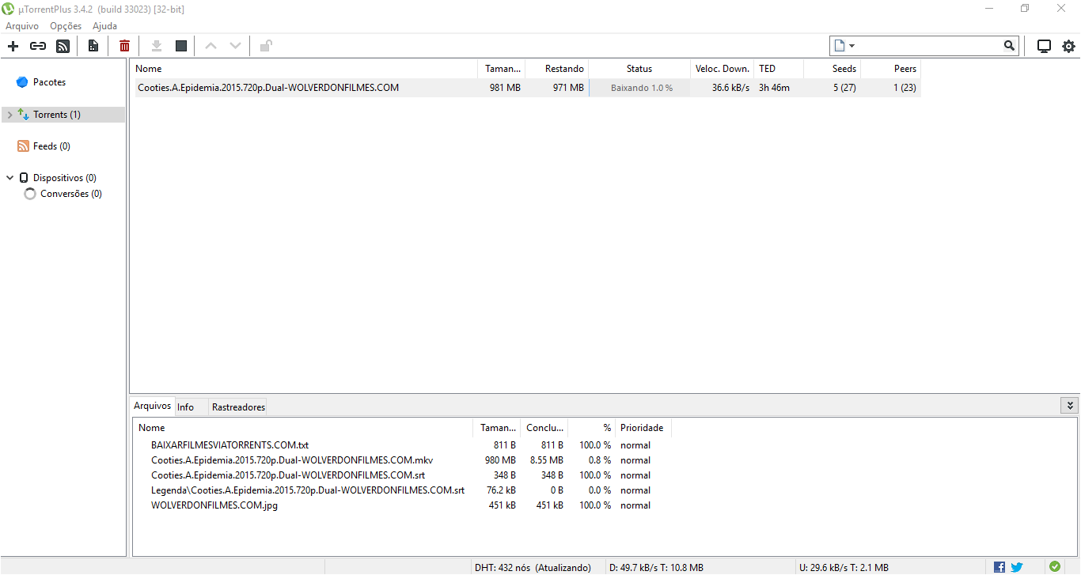This screenshot has width=1081, height=575.
Task: Sort torrents by the Restando column
Action: 557,69
